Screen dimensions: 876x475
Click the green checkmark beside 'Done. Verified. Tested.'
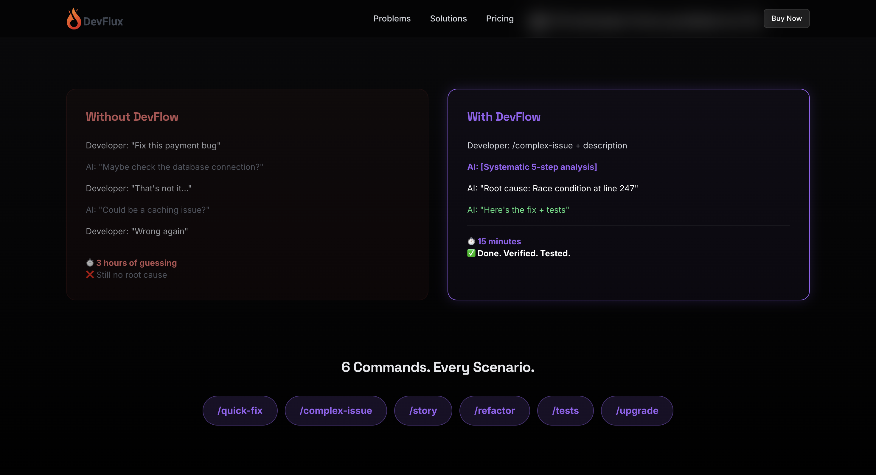[x=471, y=253]
